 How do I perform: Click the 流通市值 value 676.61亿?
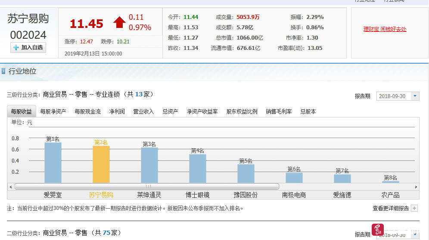(x=249, y=48)
